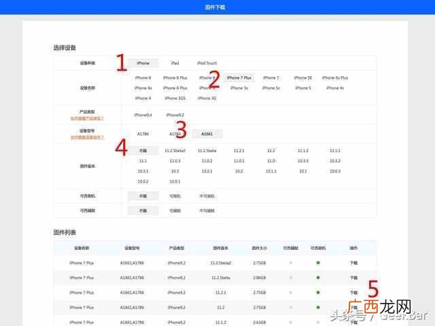Filter firmware version 11.2
This screenshot has height=326, width=435.
[x=271, y=151]
